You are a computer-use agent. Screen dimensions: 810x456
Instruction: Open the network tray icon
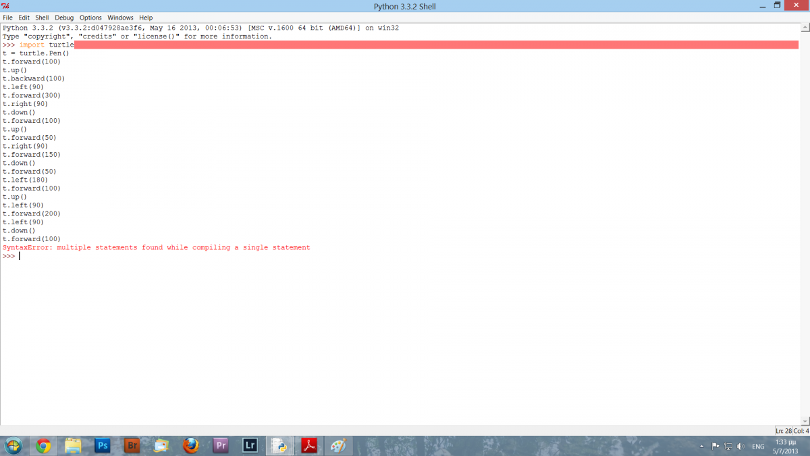(728, 447)
